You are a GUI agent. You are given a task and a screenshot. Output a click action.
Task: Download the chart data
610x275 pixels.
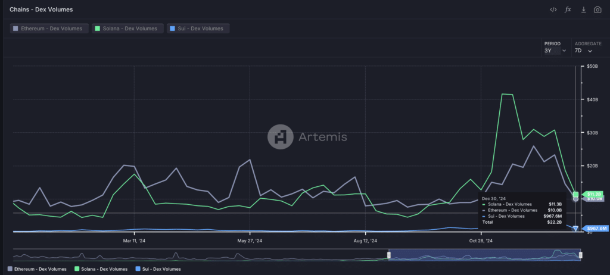584,10
